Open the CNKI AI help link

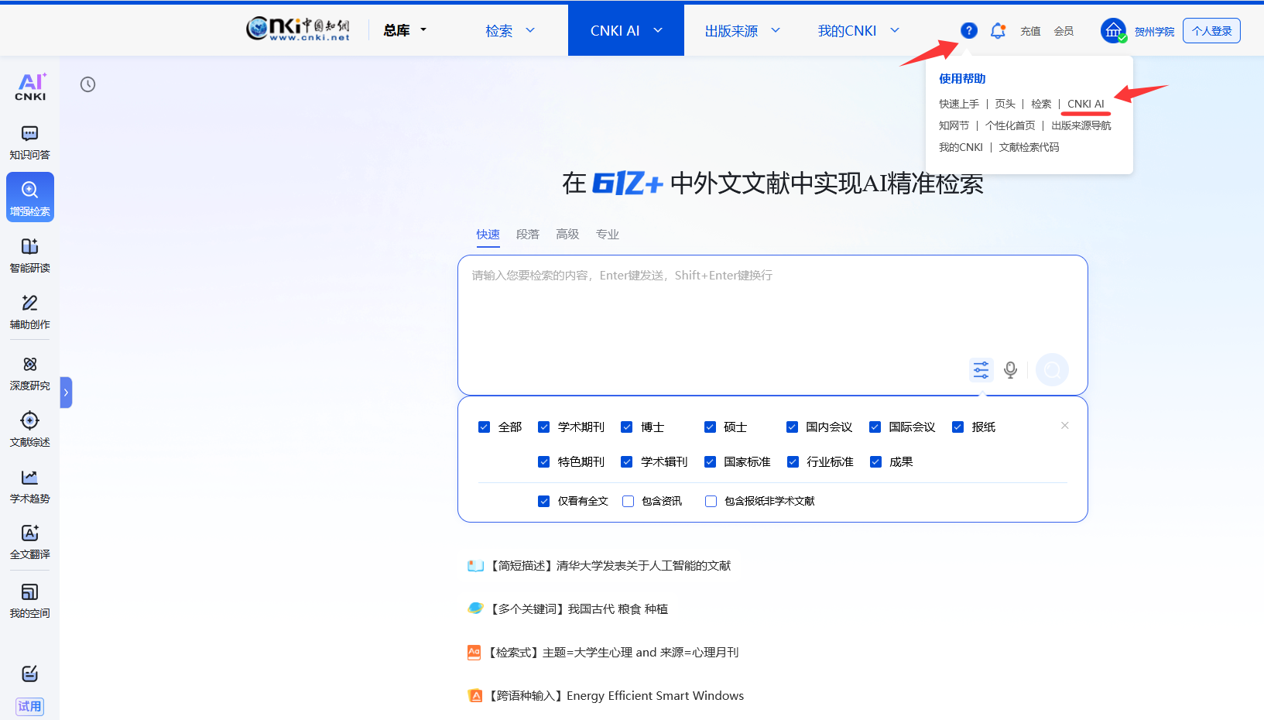[1085, 104]
